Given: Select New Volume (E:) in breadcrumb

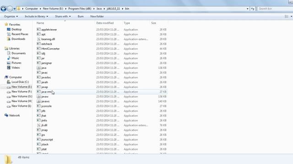Looking at the screenshot, I should coord(53,9).
